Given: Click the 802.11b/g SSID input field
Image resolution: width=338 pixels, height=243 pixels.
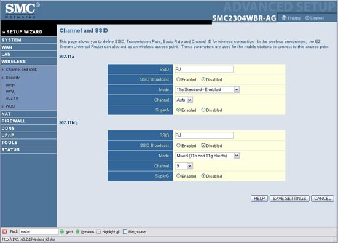Looking at the screenshot, I should [204, 135].
